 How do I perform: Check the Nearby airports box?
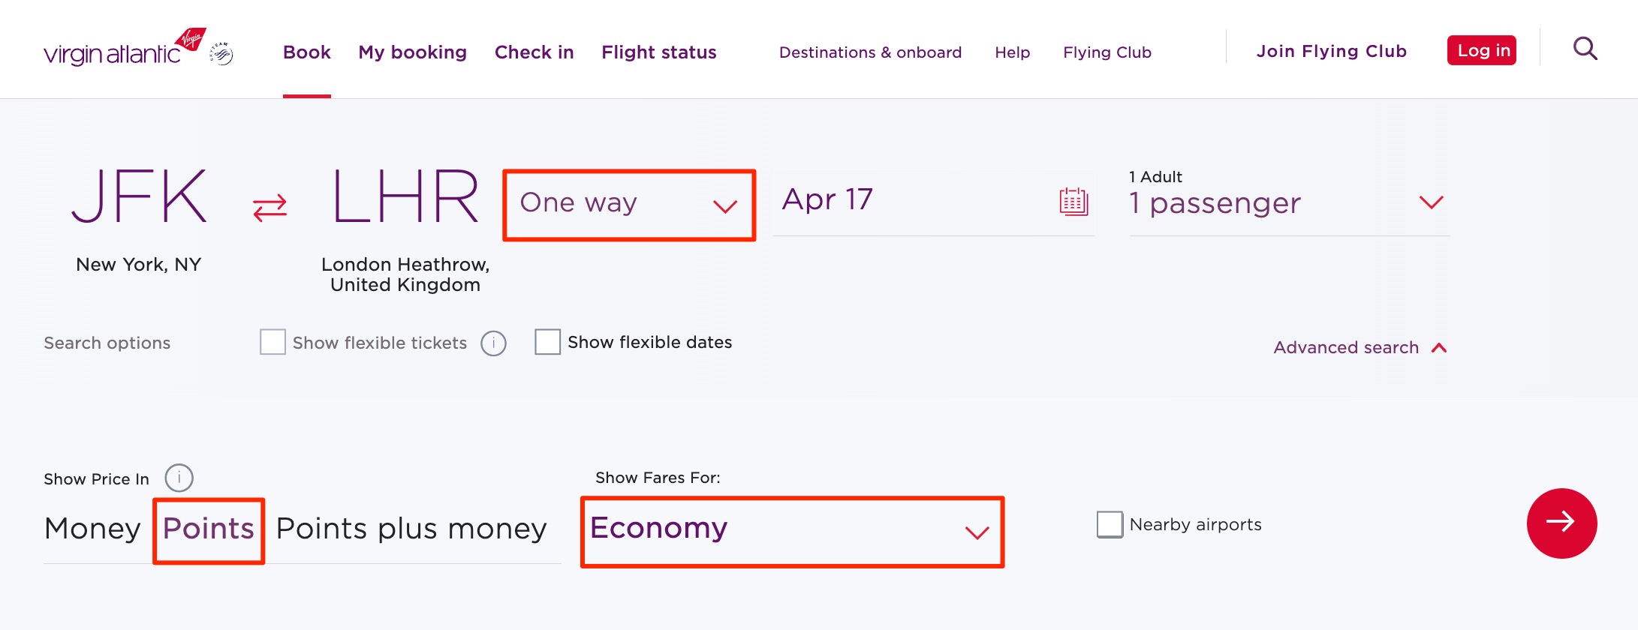1109,524
